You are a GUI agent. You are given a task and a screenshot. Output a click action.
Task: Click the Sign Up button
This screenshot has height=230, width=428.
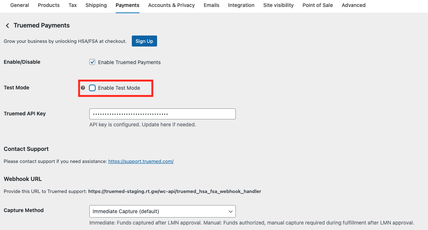144,41
